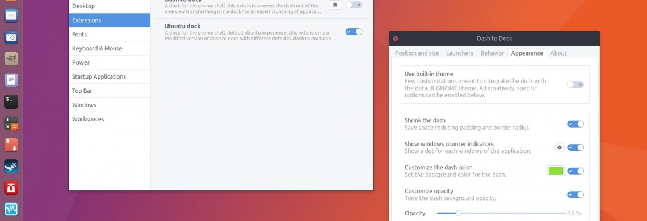647x221 pixels.
Task: Click the Dash to Dock window title
Action: [x=494, y=39]
